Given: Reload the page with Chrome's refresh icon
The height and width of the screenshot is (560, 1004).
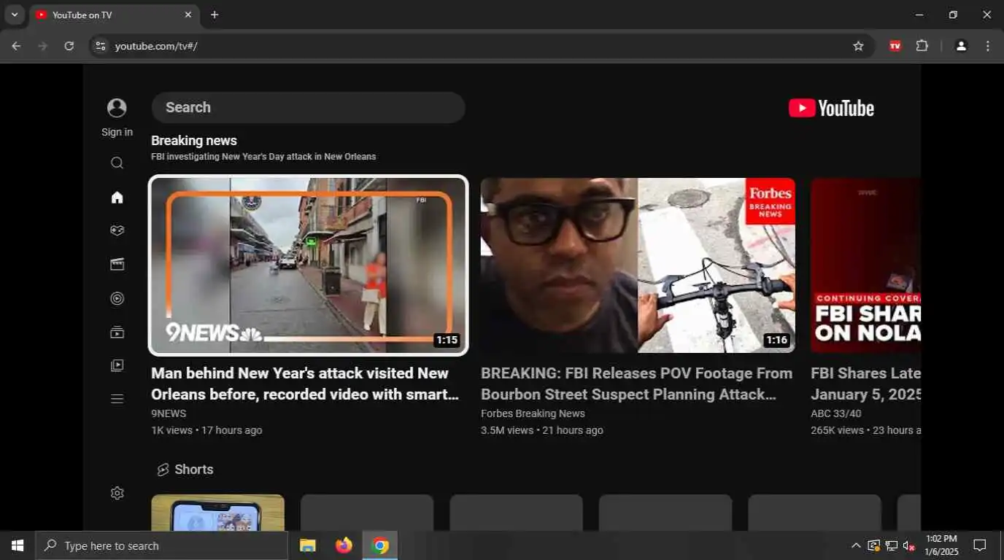Looking at the screenshot, I should [x=69, y=46].
